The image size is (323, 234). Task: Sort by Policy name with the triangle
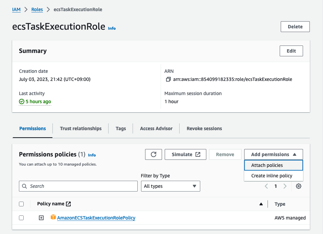click(x=261, y=204)
